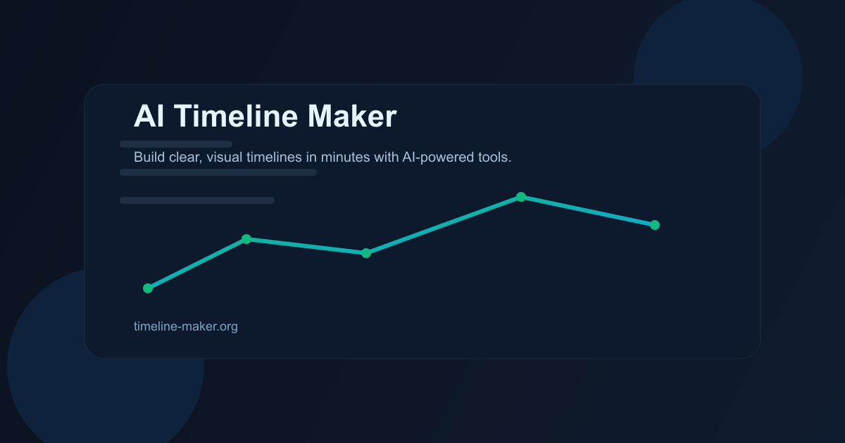The image size is (845, 443).
Task: Select the final endpoint dot of the timeline
Action: tap(655, 224)
